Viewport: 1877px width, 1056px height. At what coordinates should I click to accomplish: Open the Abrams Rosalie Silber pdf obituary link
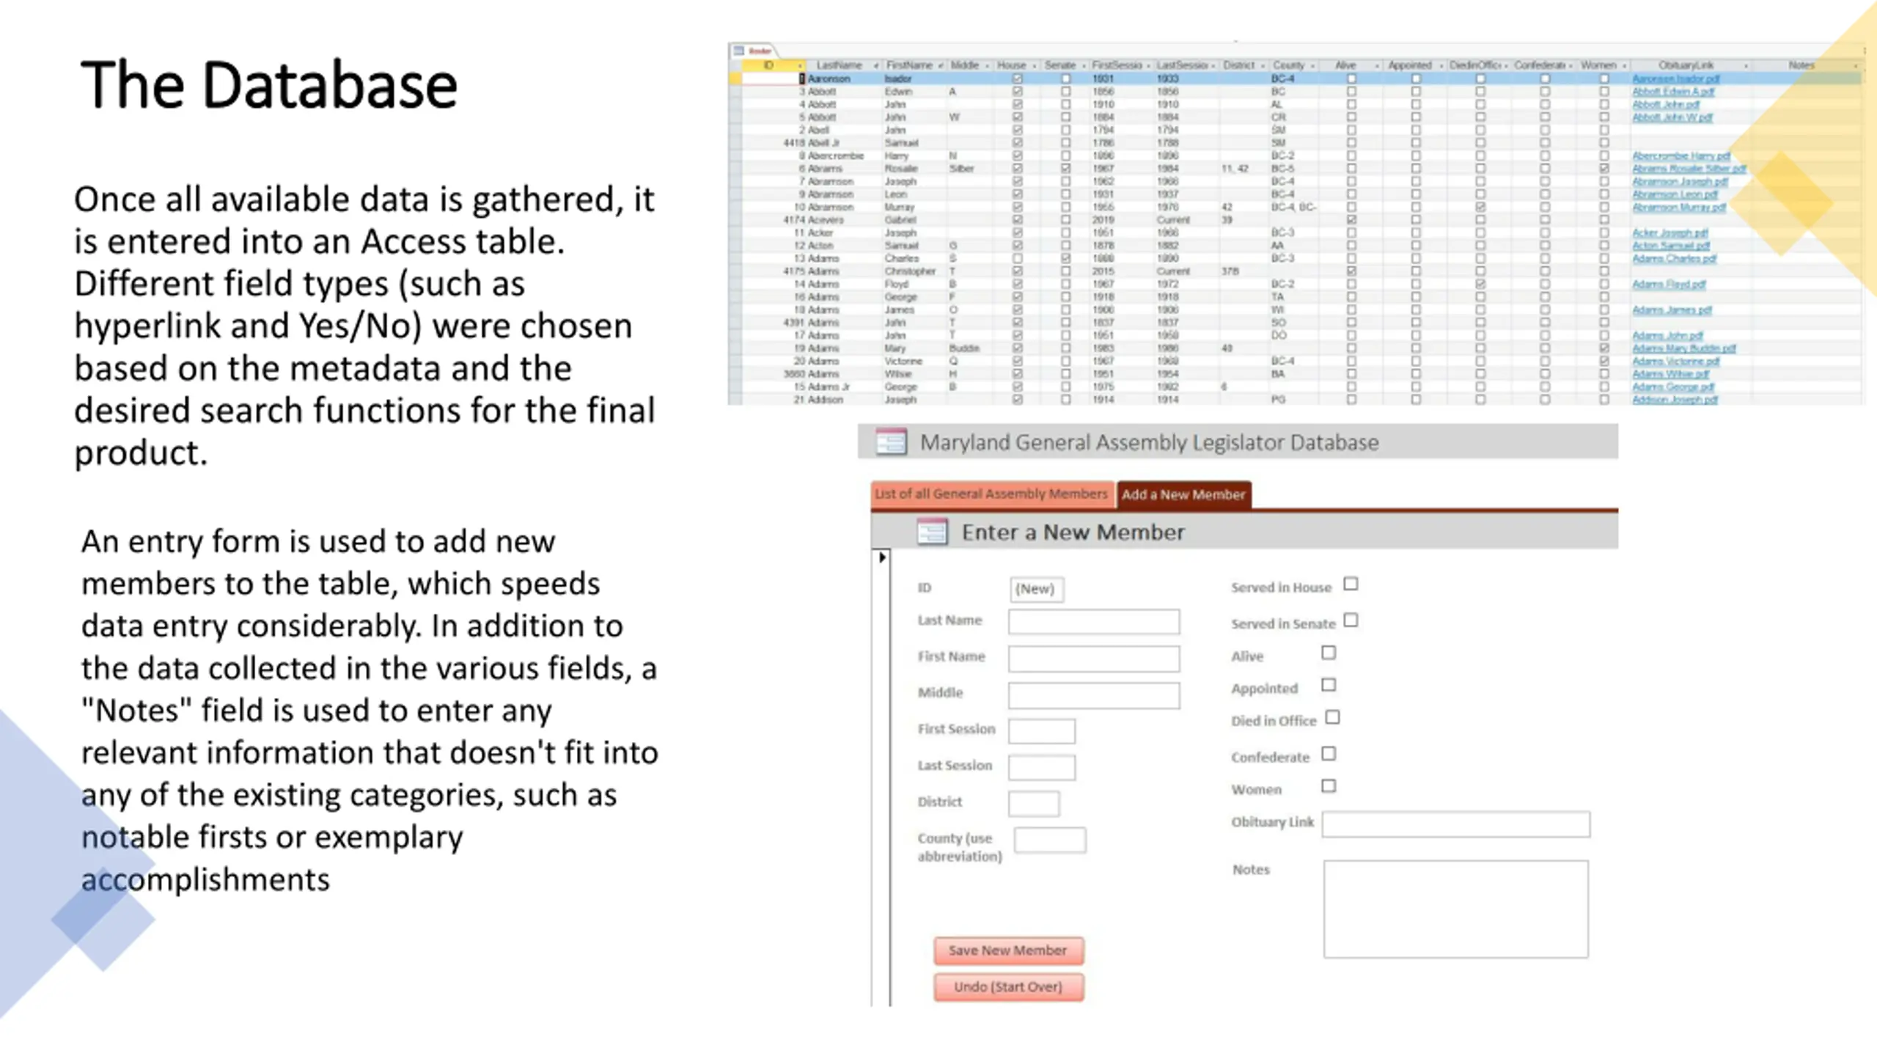point(1689,169)
